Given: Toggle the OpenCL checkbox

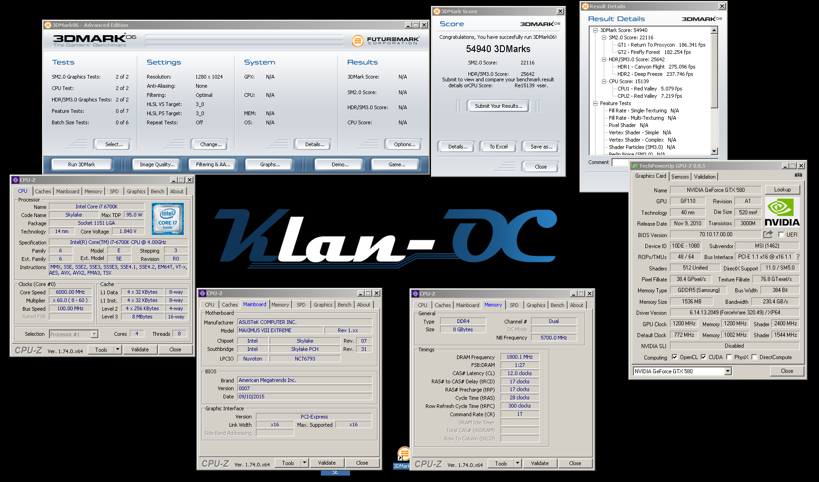Looking at the screenshot, I should click(675, 357).
